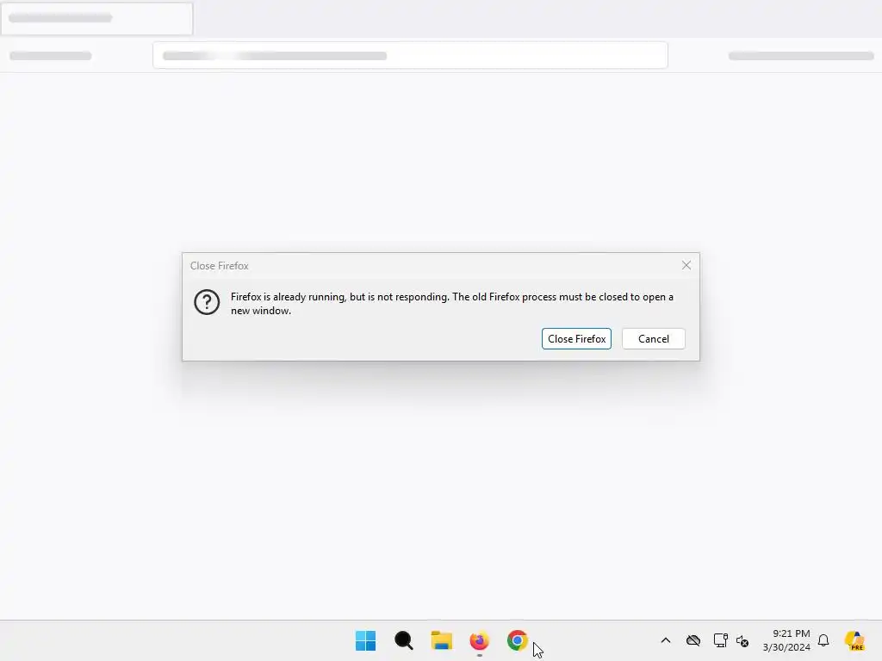Open the Windows Start menu
Screen dimensions: 882x661
[x=365, y=640]
